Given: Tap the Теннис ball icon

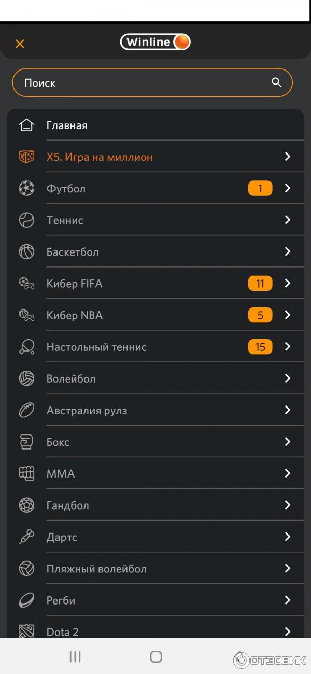Looking at the screenshot, I should (26, 220).
